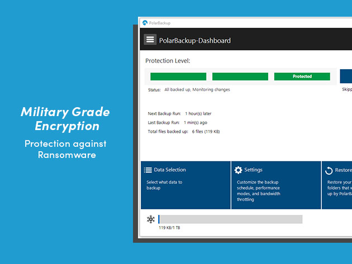The height and width of the screenshot is (264, 352).
Task: Click 'Protection against Ransomware' subtitle
Action: pos(65,149)
